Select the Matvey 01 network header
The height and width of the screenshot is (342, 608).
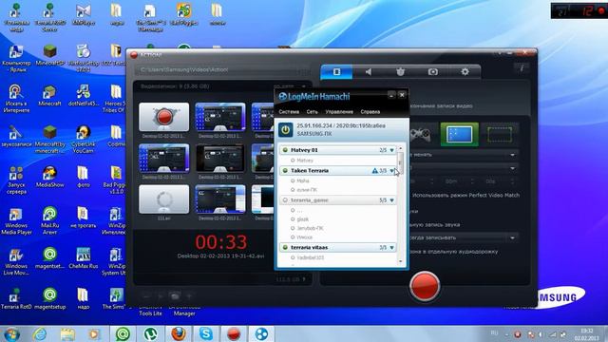tap(338, 150)
